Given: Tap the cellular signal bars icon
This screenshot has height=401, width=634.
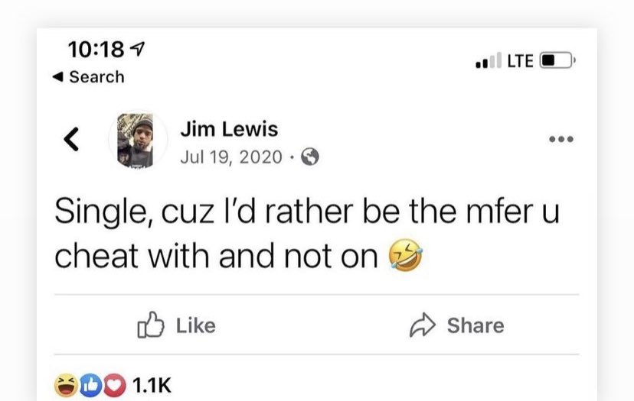Looking at the screenshot, I should pyautogui.click(x=489, y=60).
